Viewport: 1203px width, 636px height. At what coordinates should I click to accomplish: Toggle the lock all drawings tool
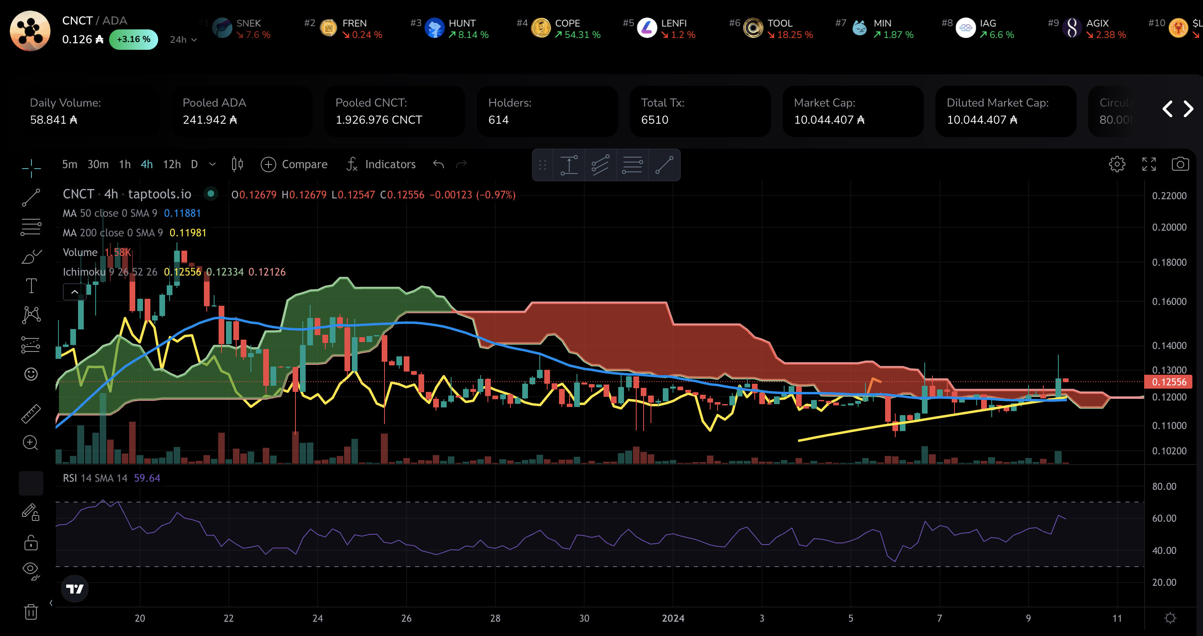click(31, 543)
